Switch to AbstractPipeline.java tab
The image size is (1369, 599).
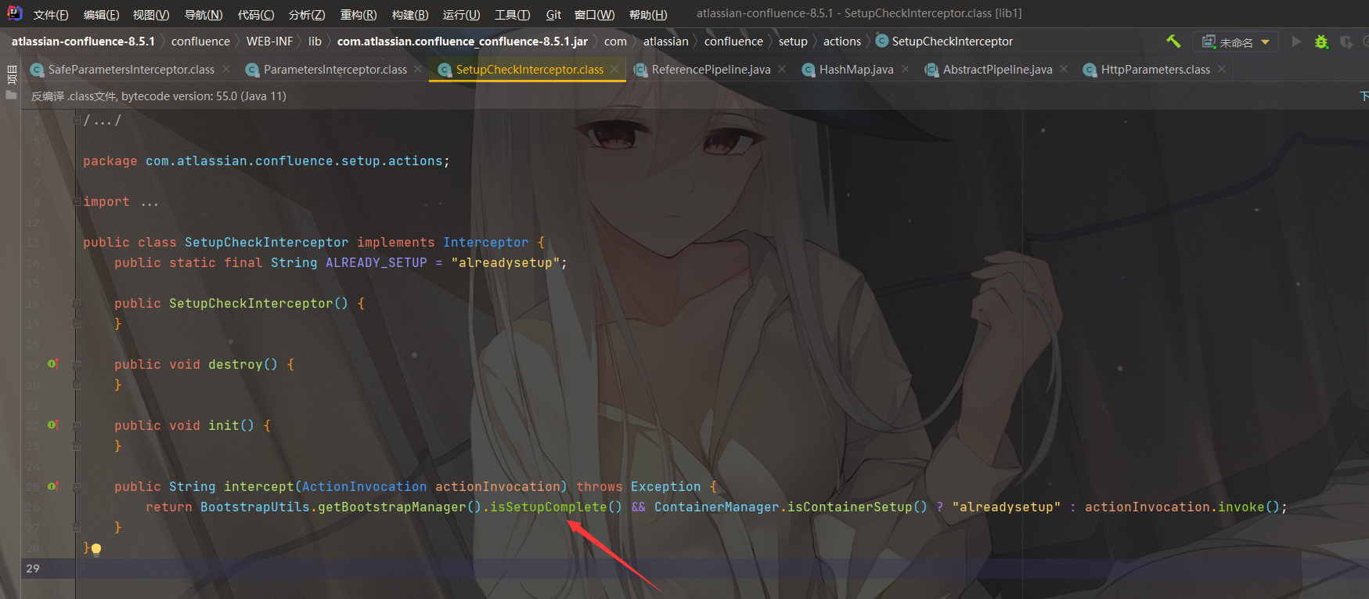pos(997,70)
